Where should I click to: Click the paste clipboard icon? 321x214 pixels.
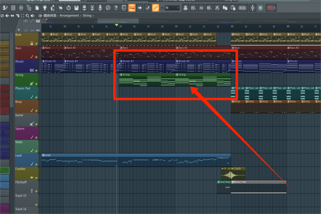click(233, 8)
